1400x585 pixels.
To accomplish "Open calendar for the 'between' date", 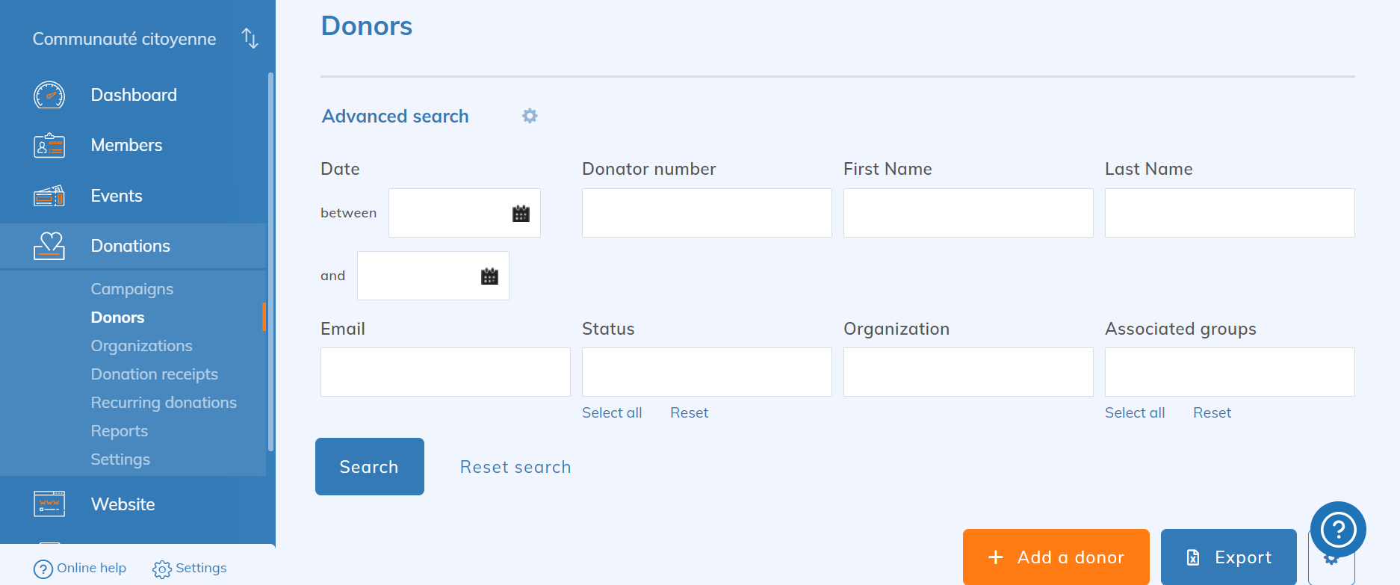I will 521,214.
